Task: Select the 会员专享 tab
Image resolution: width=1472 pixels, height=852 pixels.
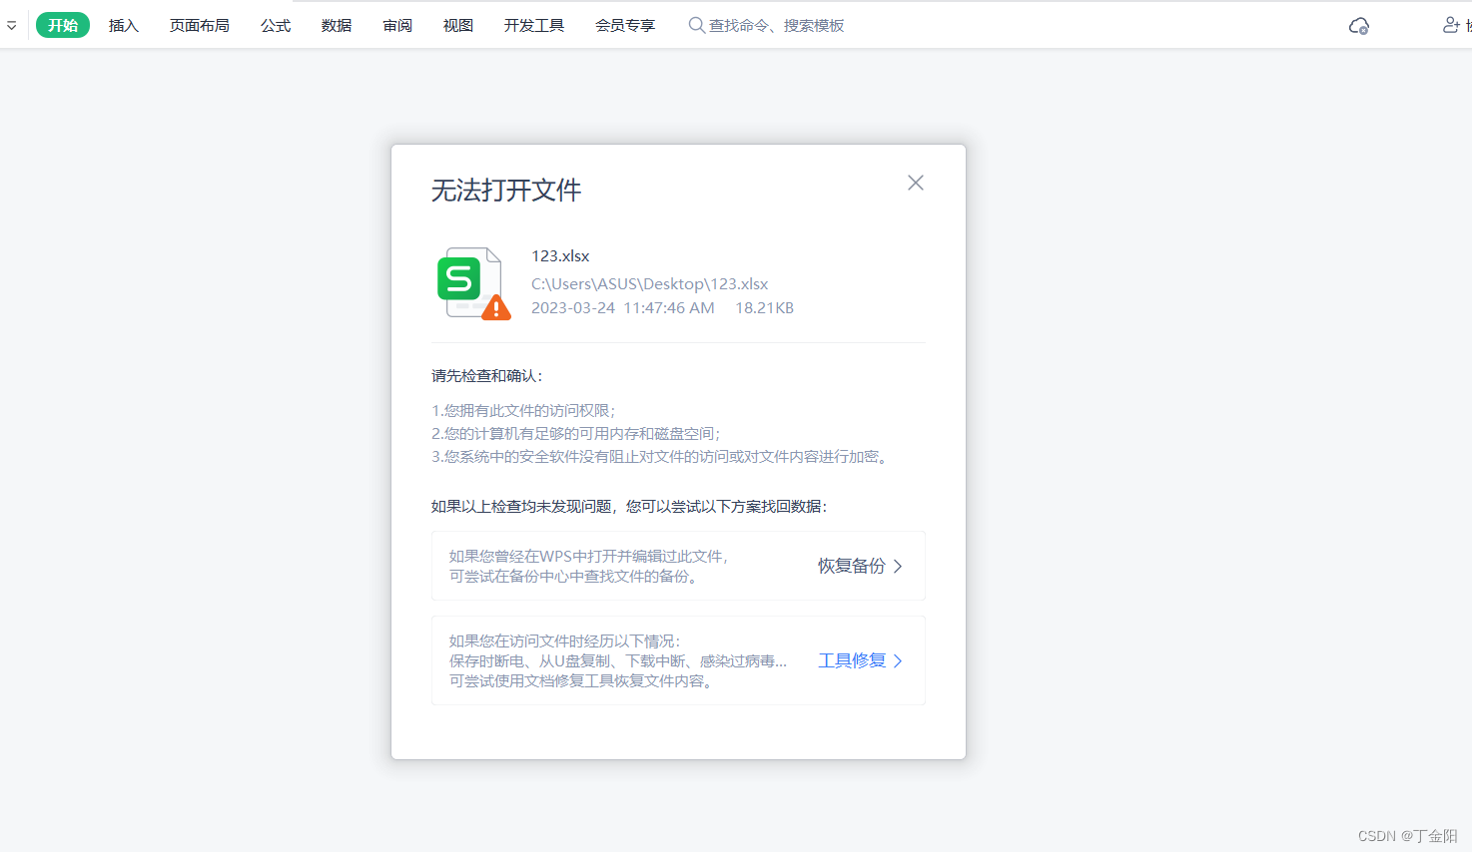Action: [625, 25]
